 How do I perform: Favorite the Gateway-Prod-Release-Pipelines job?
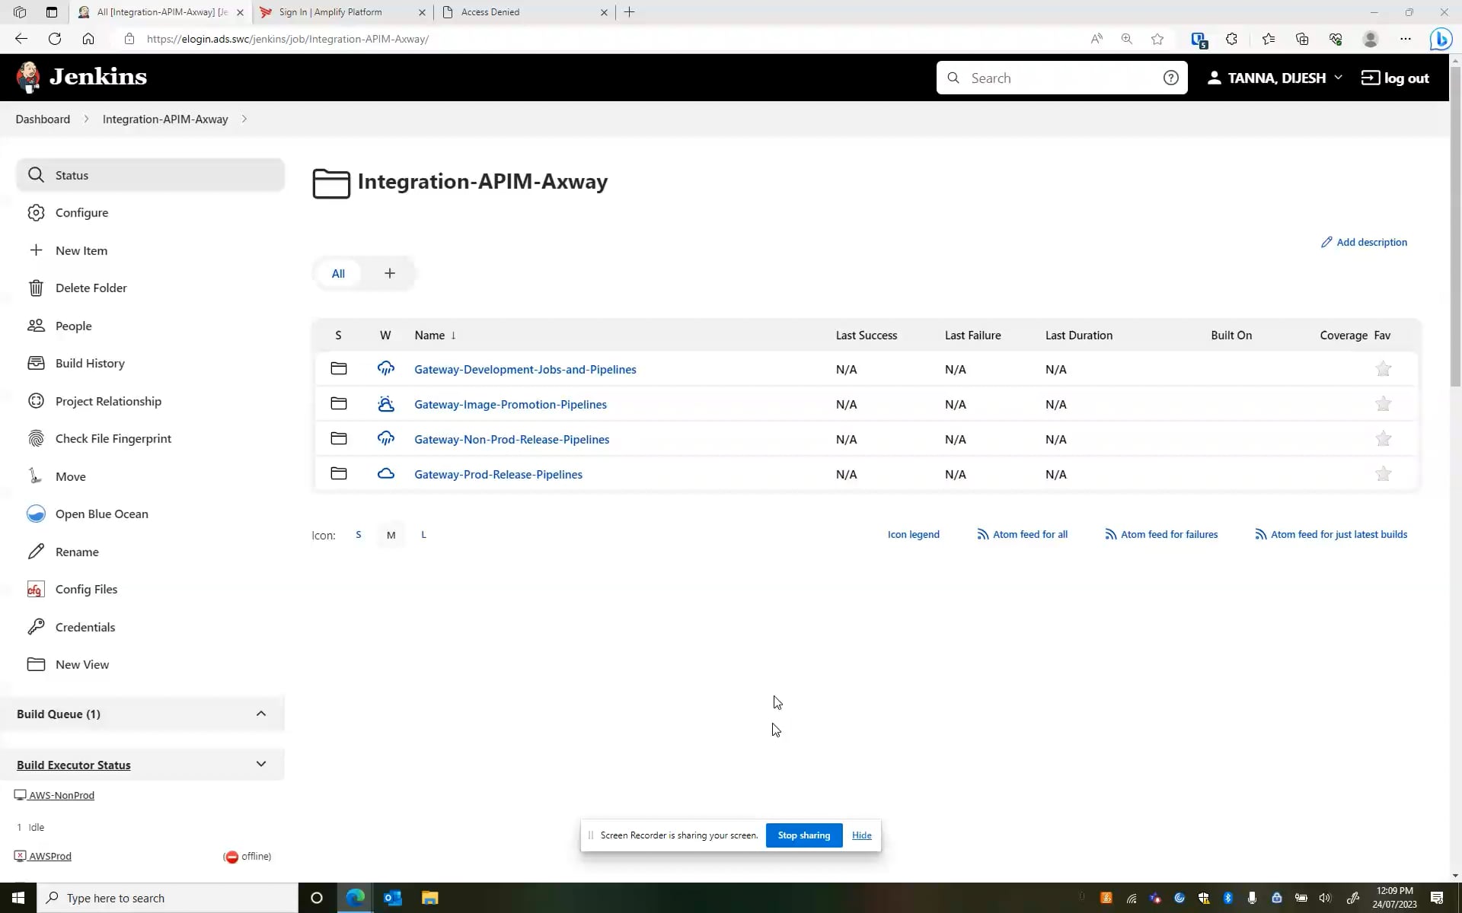1384,473
